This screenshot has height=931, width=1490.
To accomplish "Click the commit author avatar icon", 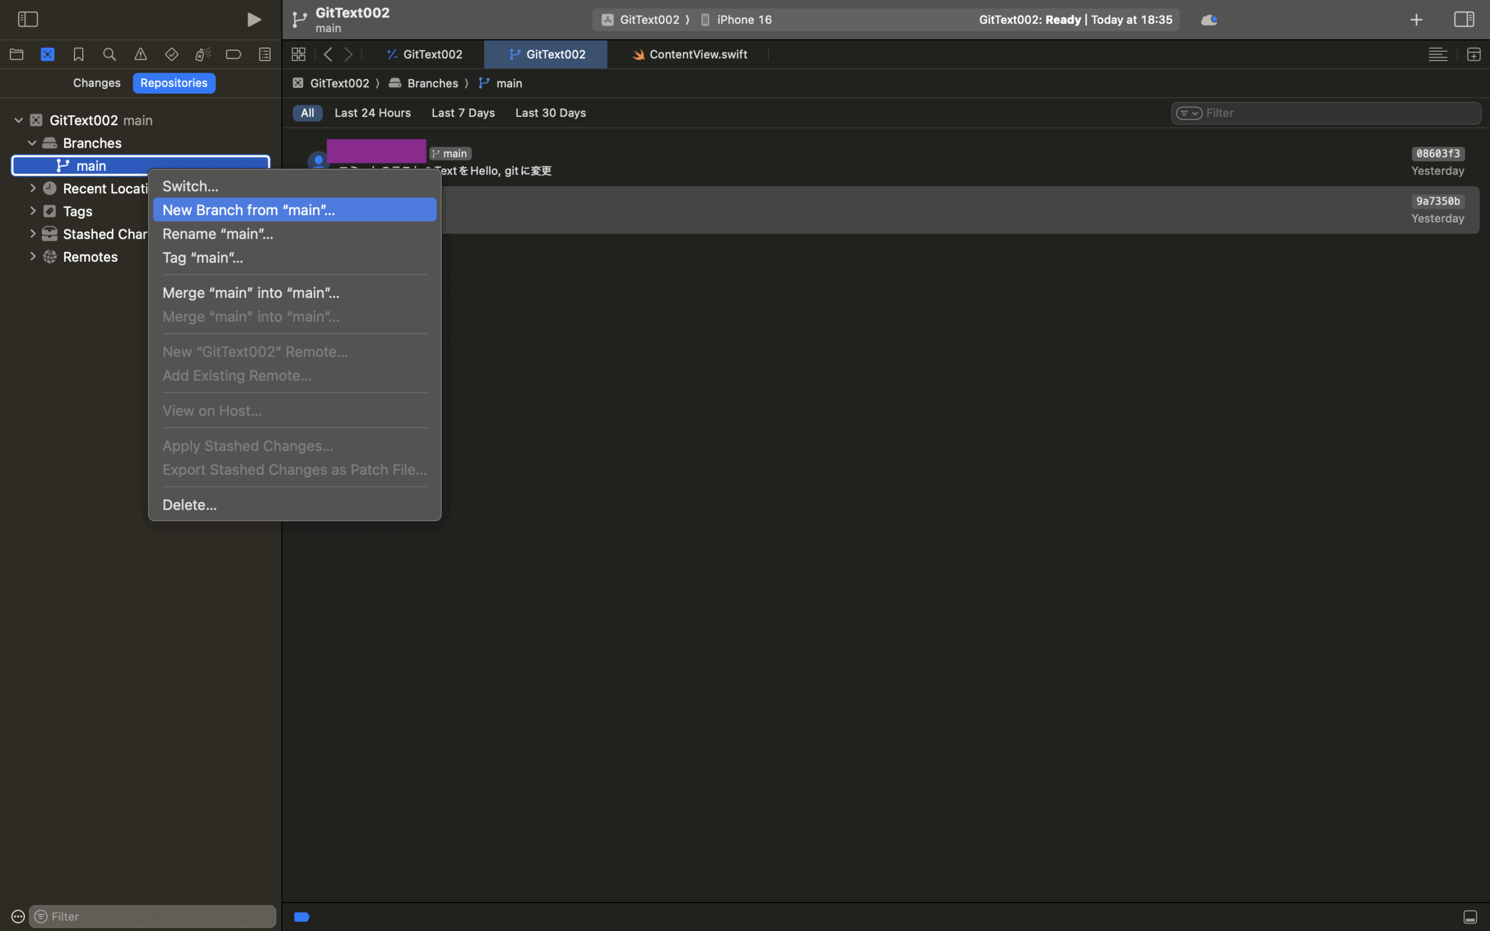I will click(x=318, y=161).
